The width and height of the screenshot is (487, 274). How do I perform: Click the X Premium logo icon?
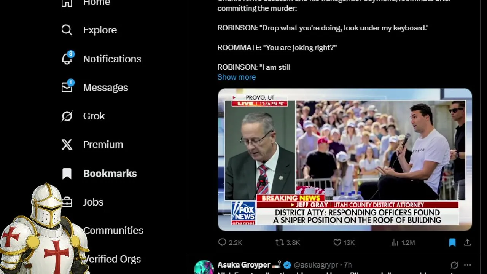click(x=67, y=145)
